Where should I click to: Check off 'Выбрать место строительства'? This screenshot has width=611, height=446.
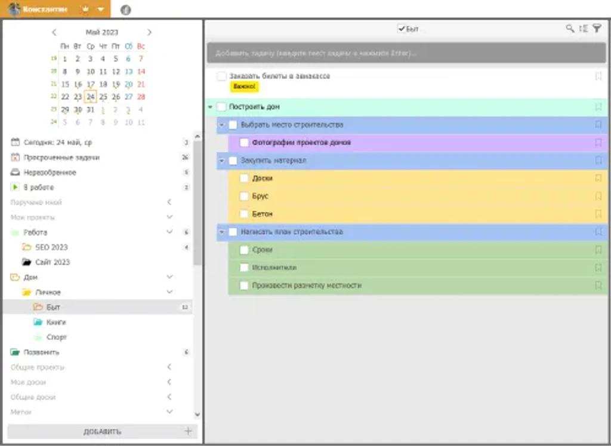233,125
